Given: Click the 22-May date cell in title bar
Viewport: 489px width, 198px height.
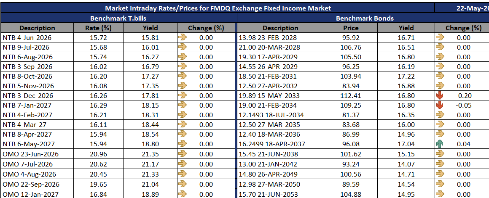Looking at the screenshot, I should click(x=462, y=8).
